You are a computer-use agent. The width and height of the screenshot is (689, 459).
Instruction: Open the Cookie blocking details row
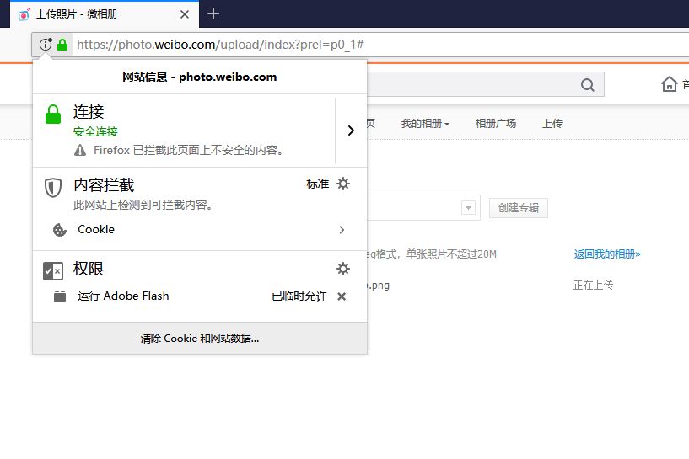click(200, 229)
